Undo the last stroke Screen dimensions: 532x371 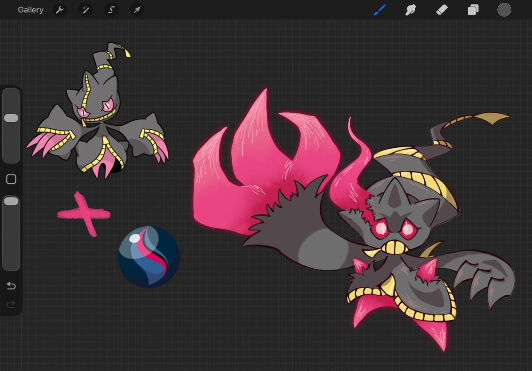click(x=11, y=286)
